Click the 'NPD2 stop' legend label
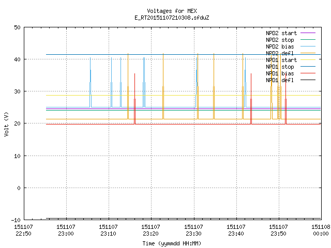 [280, 40]
